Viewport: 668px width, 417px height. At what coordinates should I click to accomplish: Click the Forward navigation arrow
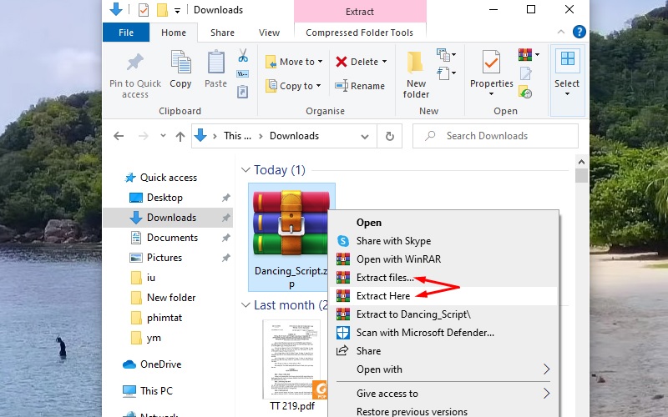point(144,136)
